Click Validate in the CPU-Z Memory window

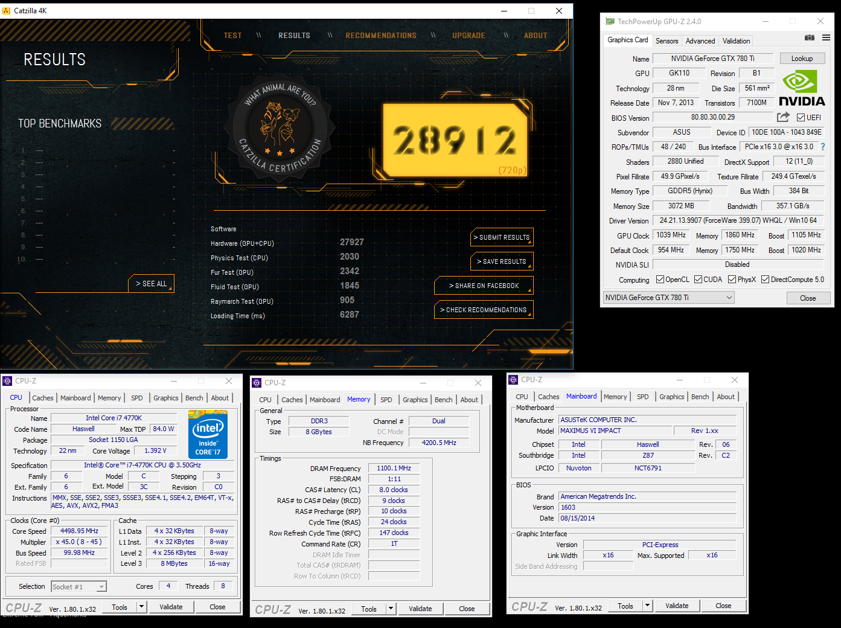[x=420, y=609]
